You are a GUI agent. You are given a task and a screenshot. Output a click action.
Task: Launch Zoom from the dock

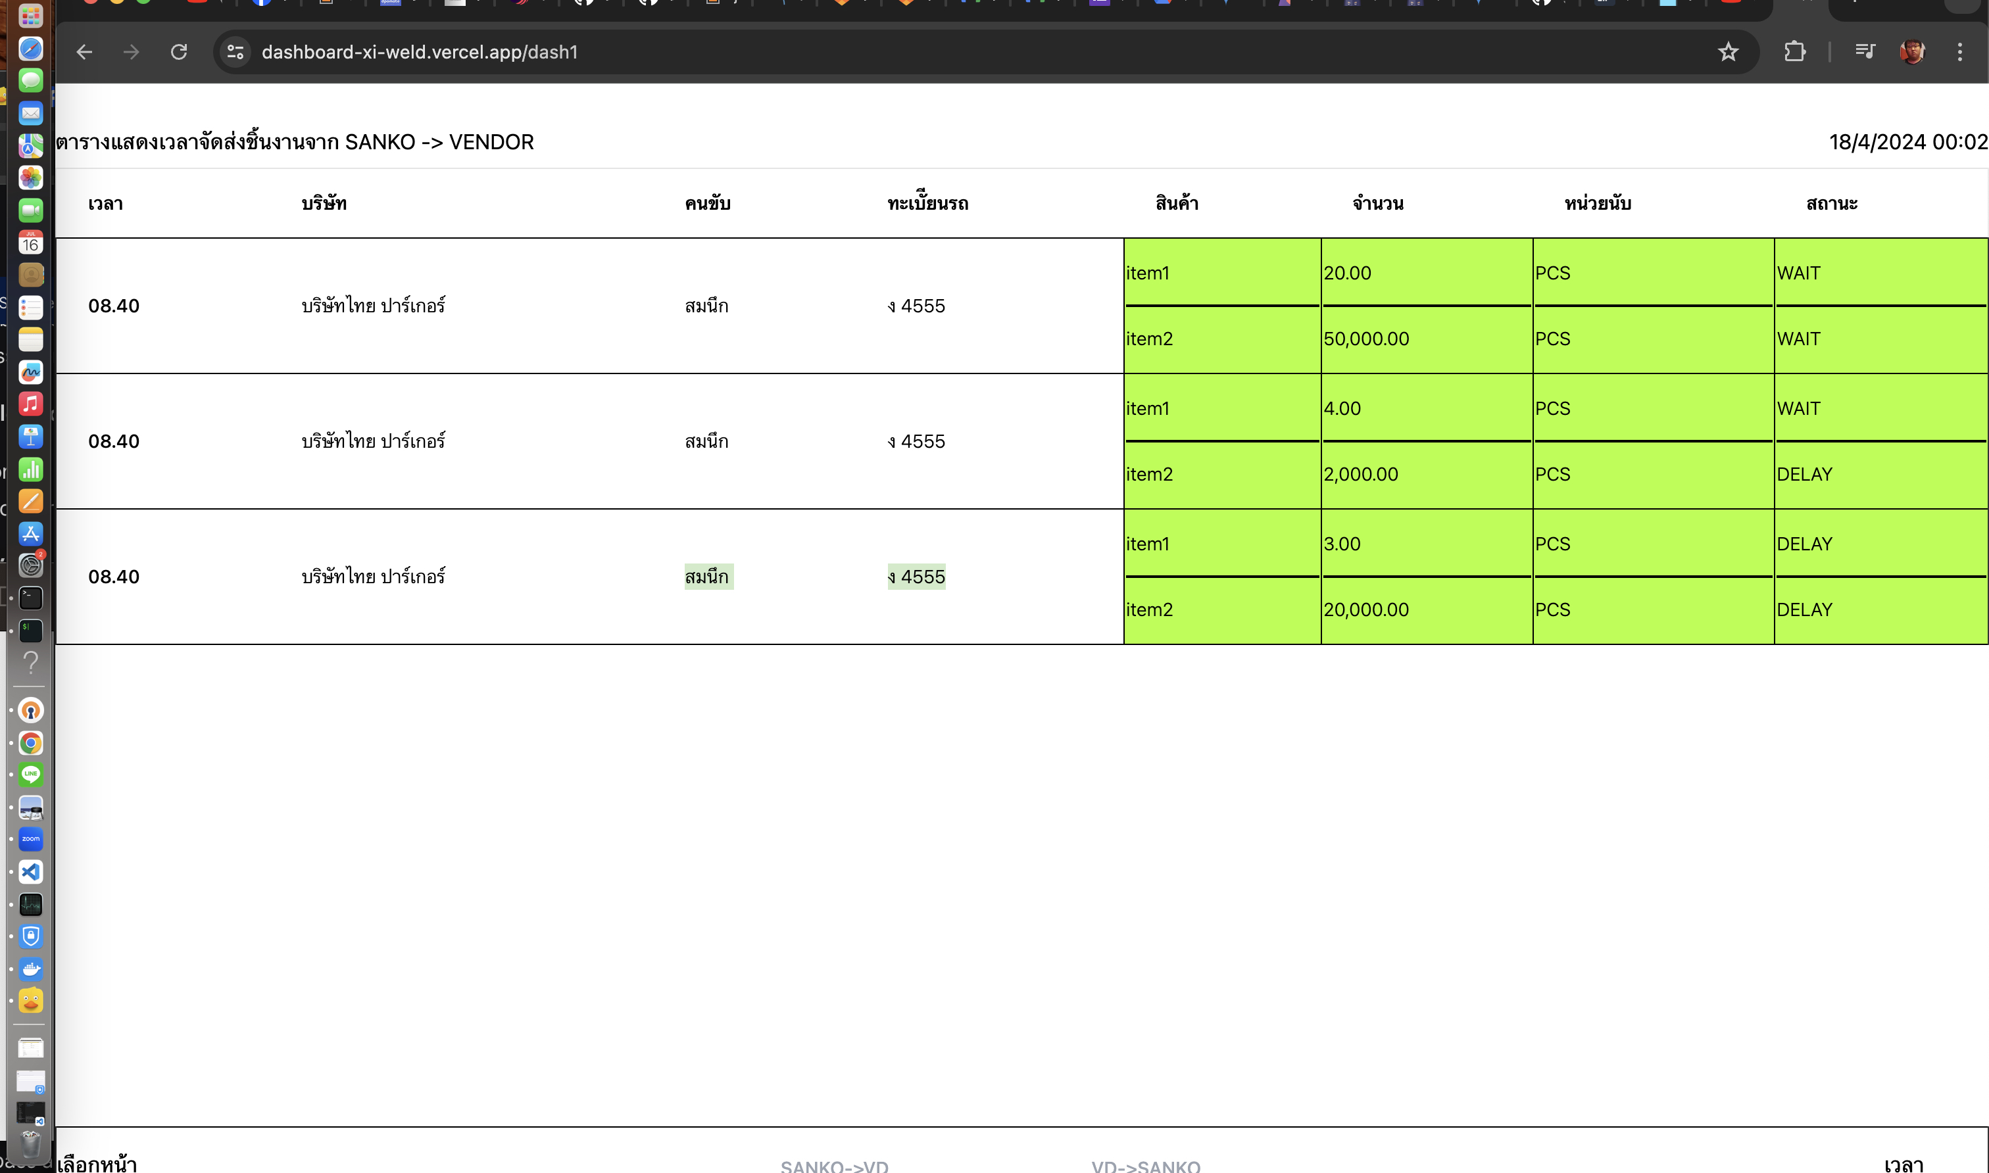click(31, 840)
